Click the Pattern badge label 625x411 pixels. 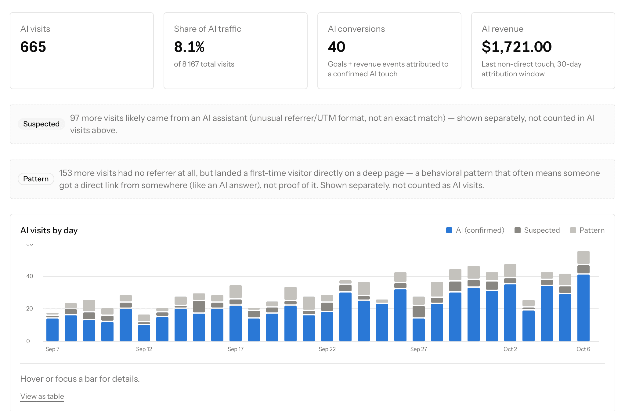coord(36,179)
